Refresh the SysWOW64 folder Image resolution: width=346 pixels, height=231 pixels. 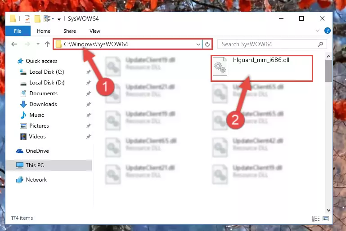pyautogui.click(x=207, y=44)
